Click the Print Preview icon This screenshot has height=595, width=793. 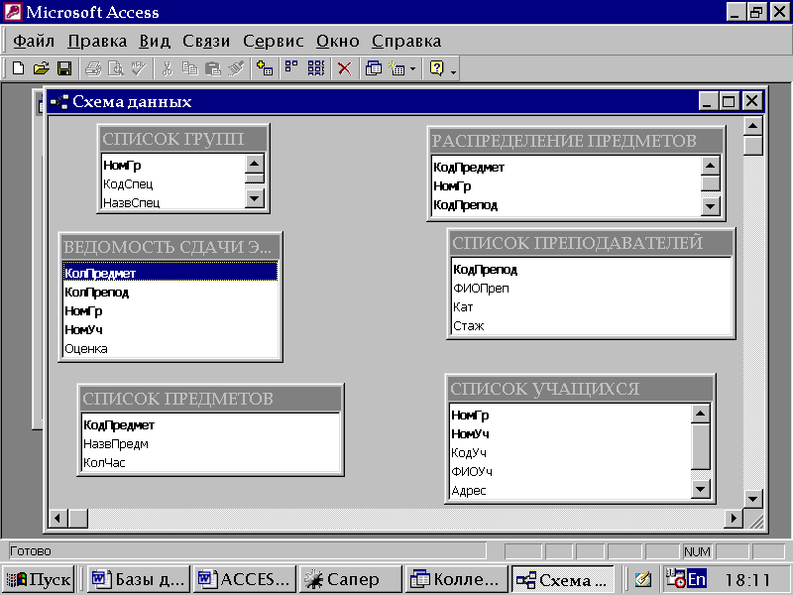pyautogui.click(x=116, y=68)
